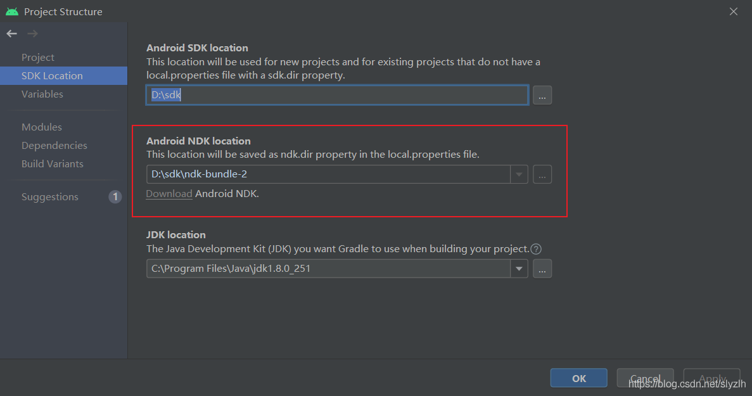Open the JDK location help icon
The width and height of the screenshot is (752, 396).
536,249
